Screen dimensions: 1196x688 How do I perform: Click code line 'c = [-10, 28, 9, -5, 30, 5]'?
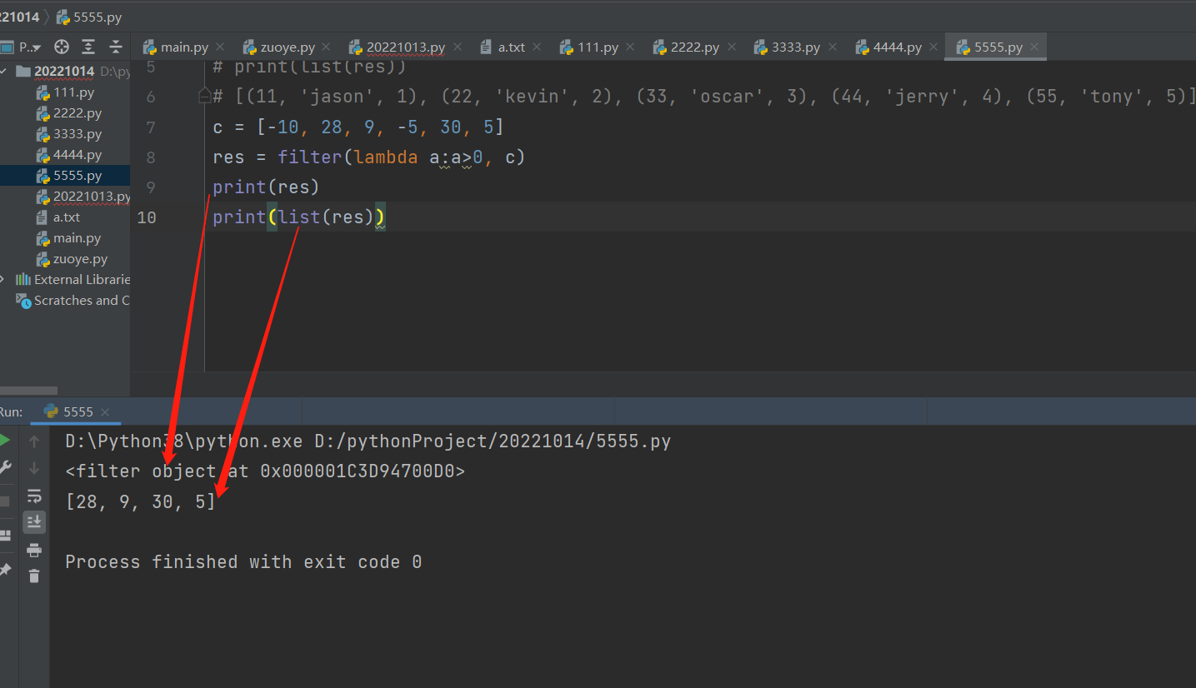tap(358, 127)
